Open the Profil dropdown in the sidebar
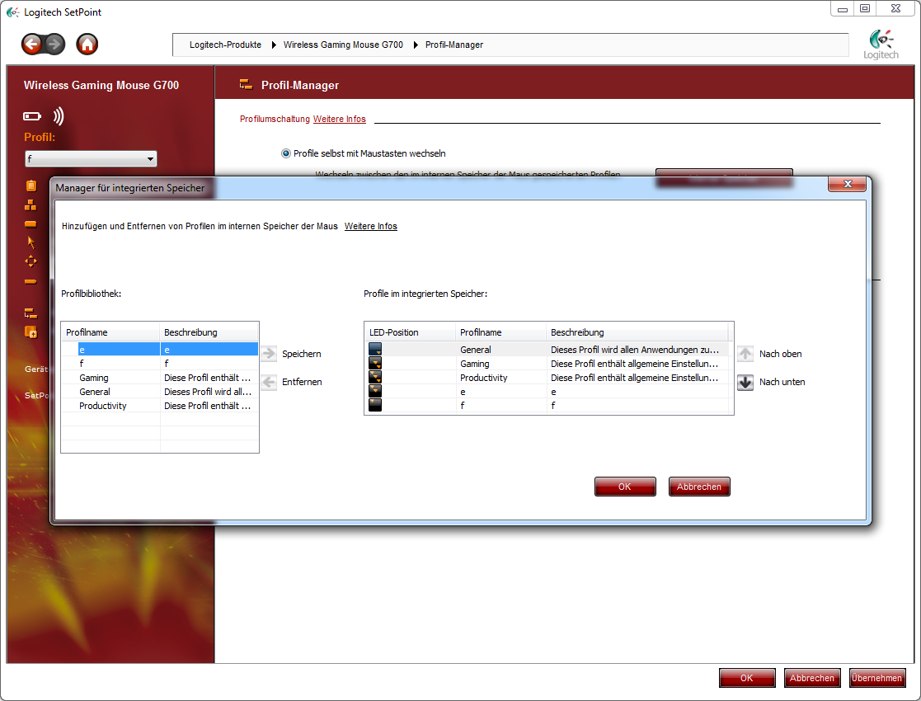 91,159
